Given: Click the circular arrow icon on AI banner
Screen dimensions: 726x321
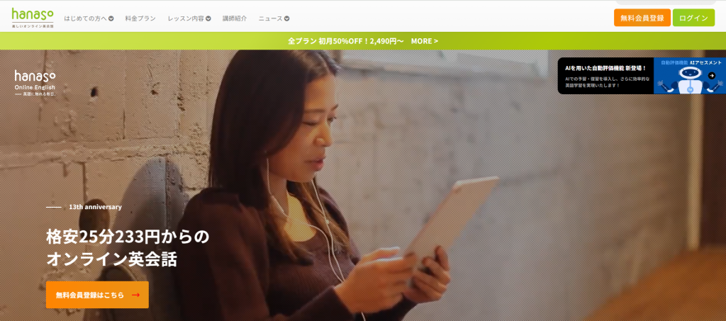Looking at the screenshot, I should tap(712, 76).
